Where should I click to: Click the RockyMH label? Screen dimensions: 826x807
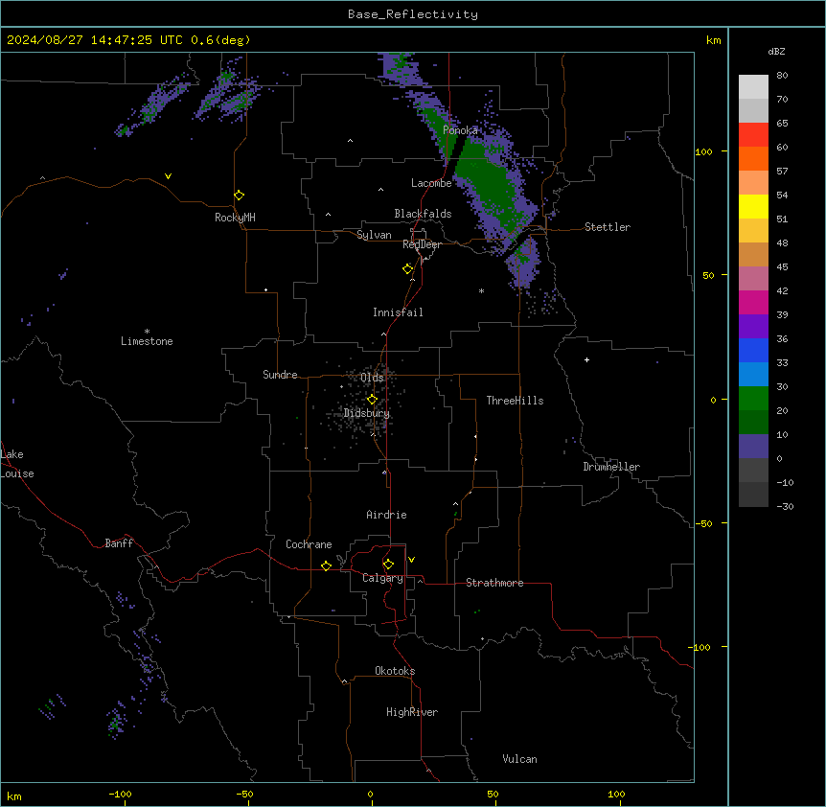coord(235,218)
